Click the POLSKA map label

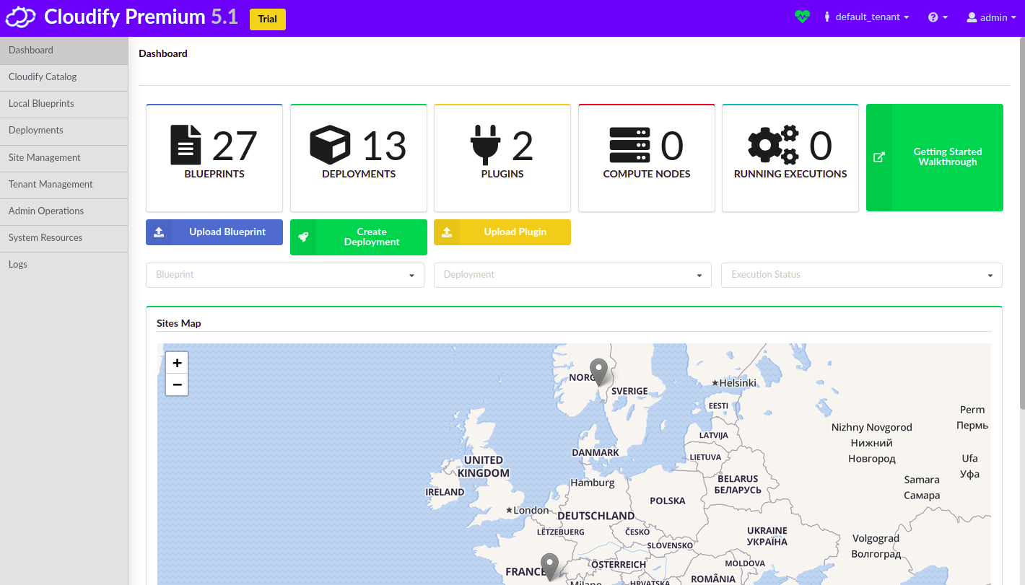pyautogui.click(x=668, y=501)
